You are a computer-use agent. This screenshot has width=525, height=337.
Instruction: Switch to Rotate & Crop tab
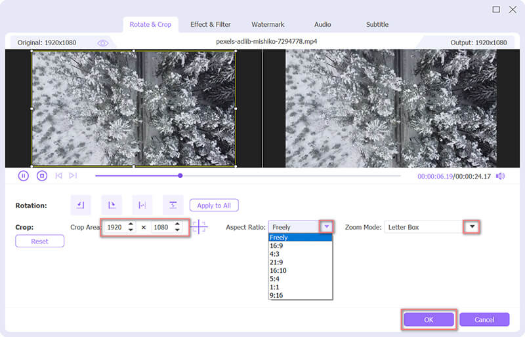(150, 24)
